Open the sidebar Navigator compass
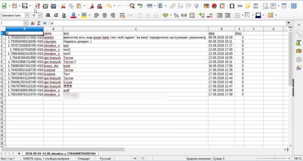 tap(299, 59)
